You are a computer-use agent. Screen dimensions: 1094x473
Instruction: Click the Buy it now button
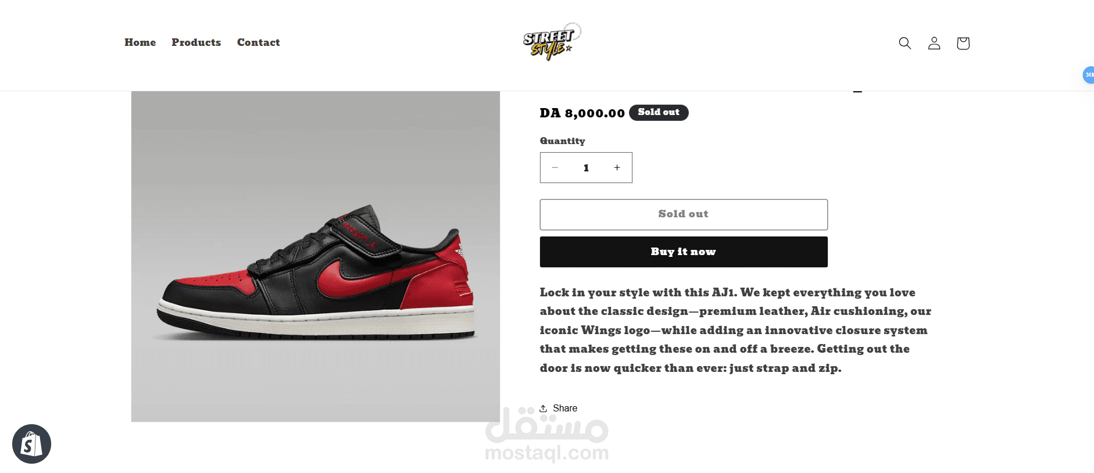pyautogui.click(x=684, y=252)
